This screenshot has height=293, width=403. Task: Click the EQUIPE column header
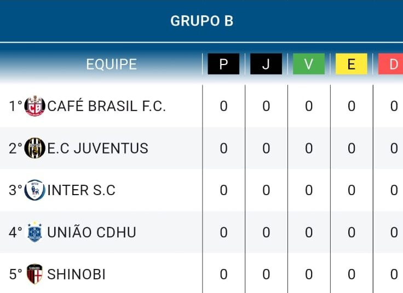click(111, 64)
